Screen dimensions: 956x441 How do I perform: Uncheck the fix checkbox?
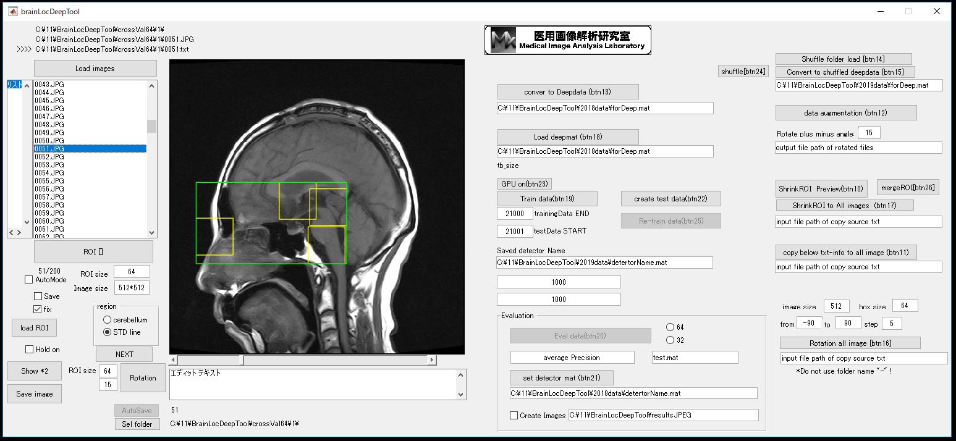tap(38, 309)
